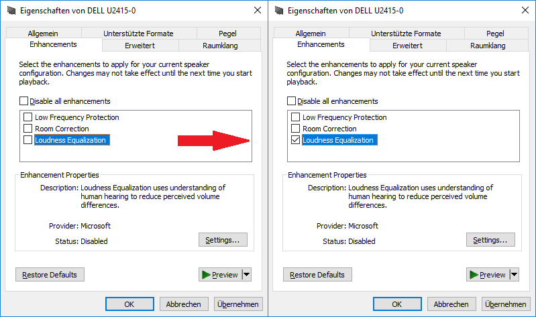Check Disable all enhancements in left dialog
Image resolution: width=536 pixels, height=317 pixels.
coord(23,101)
